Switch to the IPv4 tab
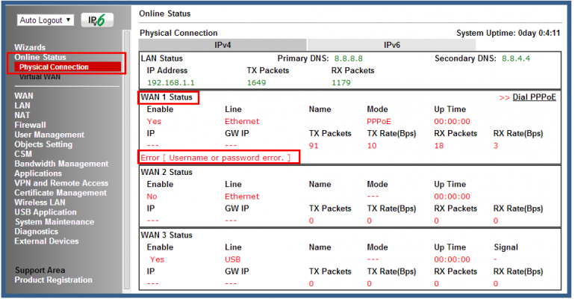 click(x=223, y=46)
